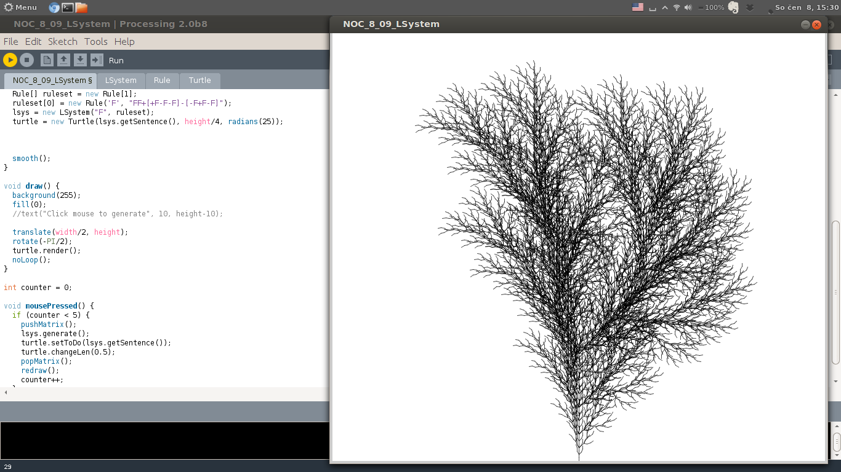Screen dimensions: 841x472
Task: Minimize the NOC_8_09_LSystem output window
Action: click(x=805, y=25)
